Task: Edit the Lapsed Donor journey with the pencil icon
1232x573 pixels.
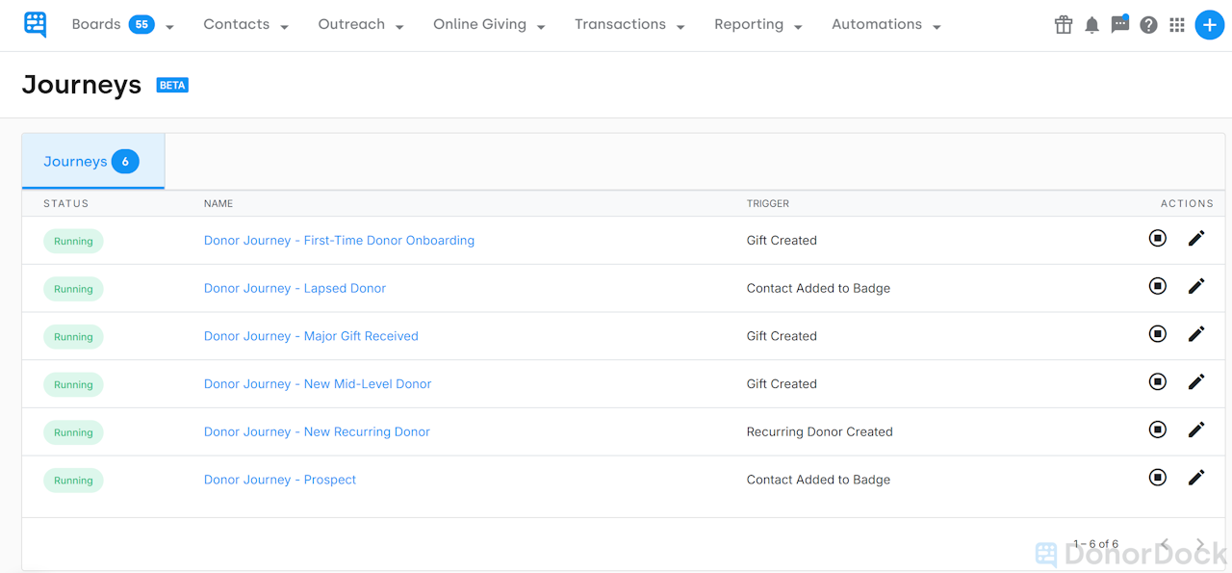Action: 1196,286
